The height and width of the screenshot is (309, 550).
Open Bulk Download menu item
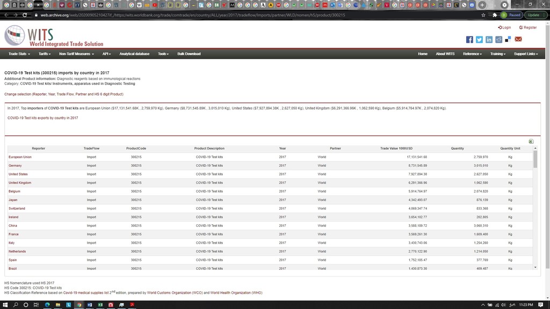(189, 54)
